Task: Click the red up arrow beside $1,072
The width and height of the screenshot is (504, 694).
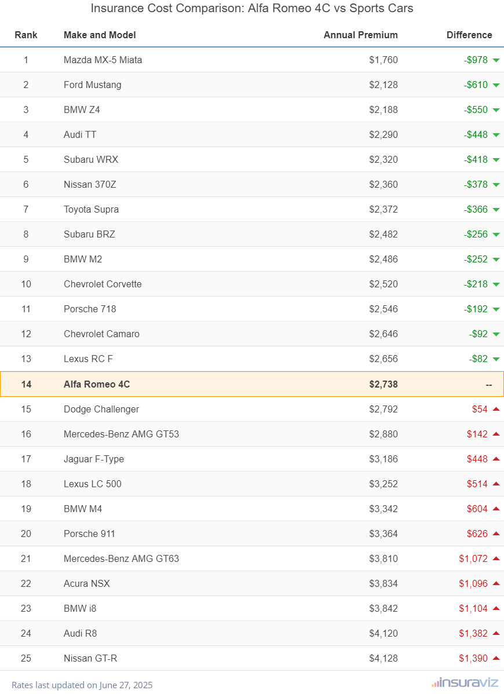Action: (496, 558)
